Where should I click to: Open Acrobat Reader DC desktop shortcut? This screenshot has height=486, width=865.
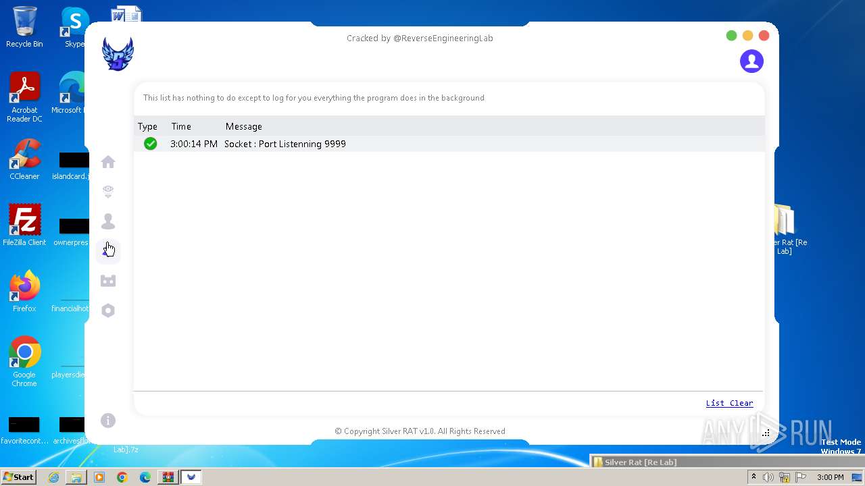24,98
